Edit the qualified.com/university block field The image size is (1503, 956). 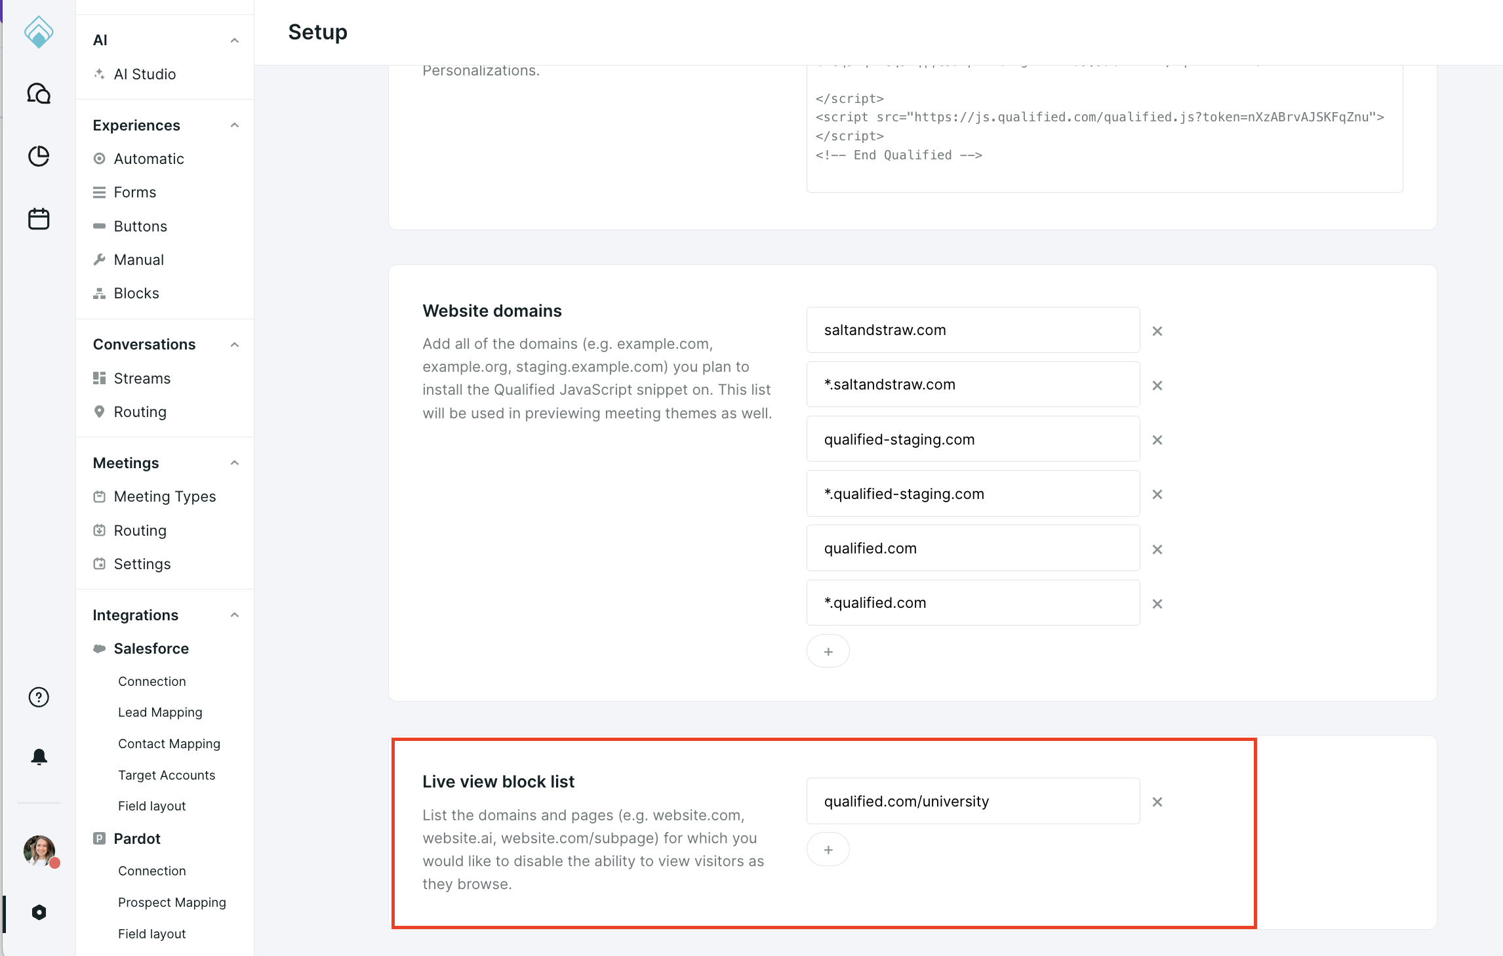tap(973, 801)
